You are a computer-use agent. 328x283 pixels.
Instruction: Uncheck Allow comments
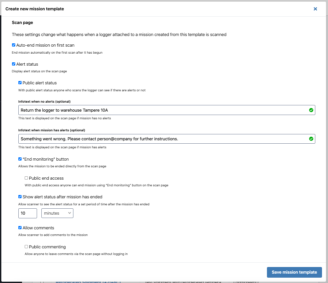(x=20, y=228)
